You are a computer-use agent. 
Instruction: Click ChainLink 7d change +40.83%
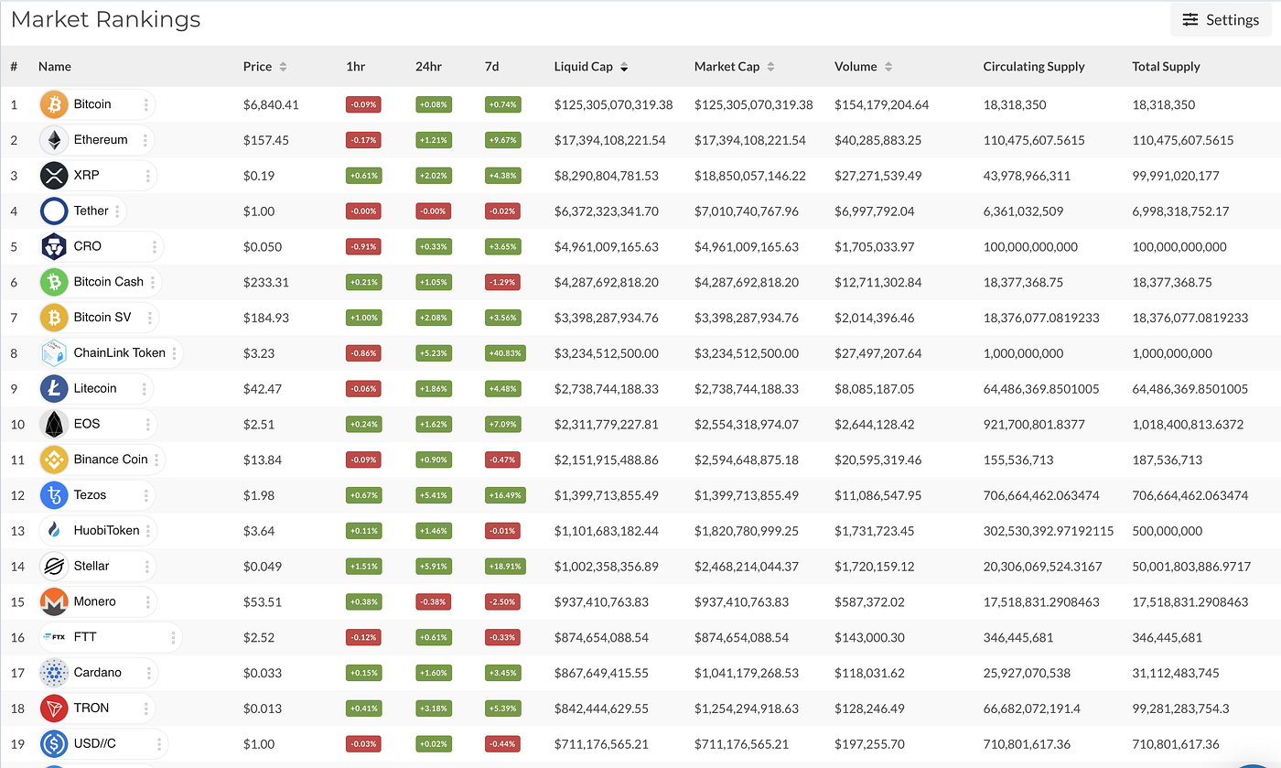click(x=505, y=353)
